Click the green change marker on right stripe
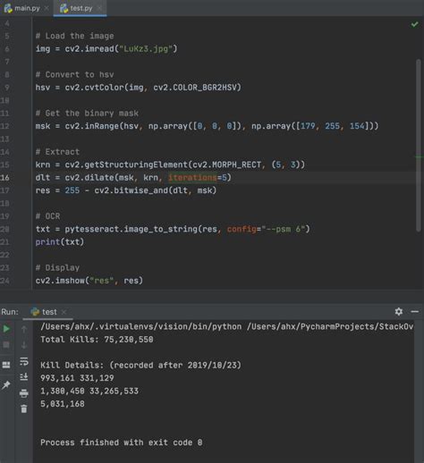 click(x=419, y=156)
